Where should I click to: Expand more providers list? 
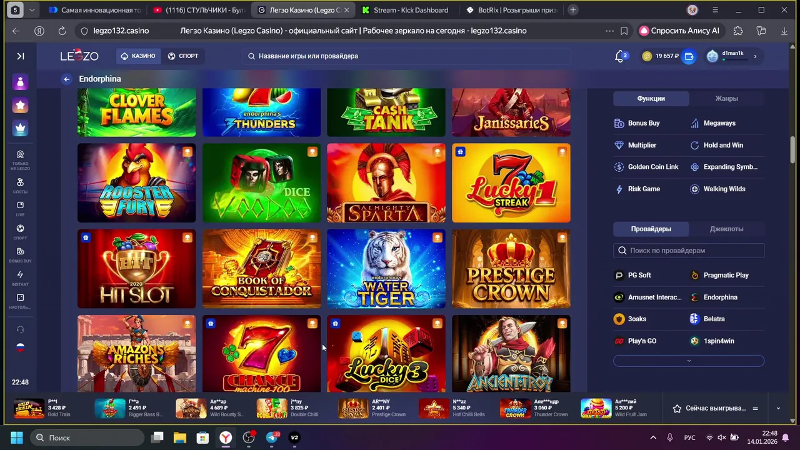pyautogui.click(x=689, y=361)
